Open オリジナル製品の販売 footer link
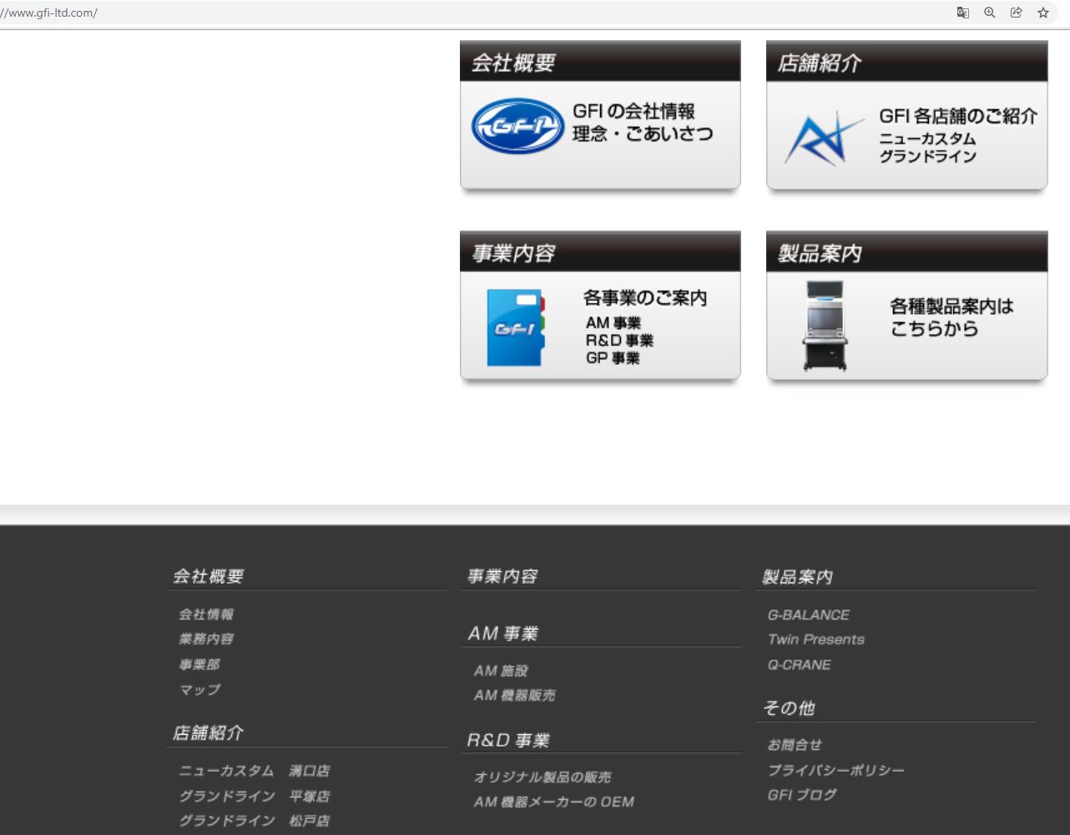This screenshot has height=835, width=1070. point(543,777)
